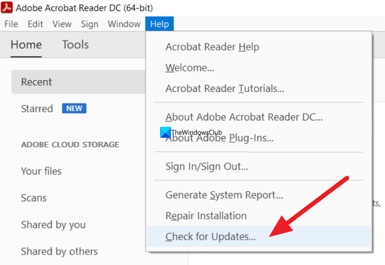The height and width of the screenshot is (265, 385).
Task: Open Your files in cloud storage
Action: (41, 171)
